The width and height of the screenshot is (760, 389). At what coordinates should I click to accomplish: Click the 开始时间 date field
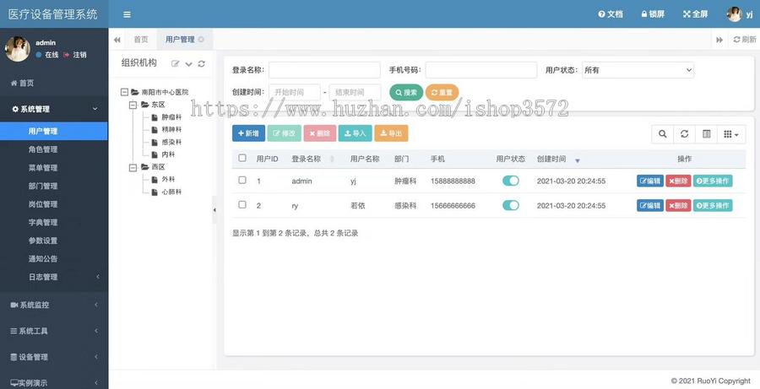click(295, 92)
